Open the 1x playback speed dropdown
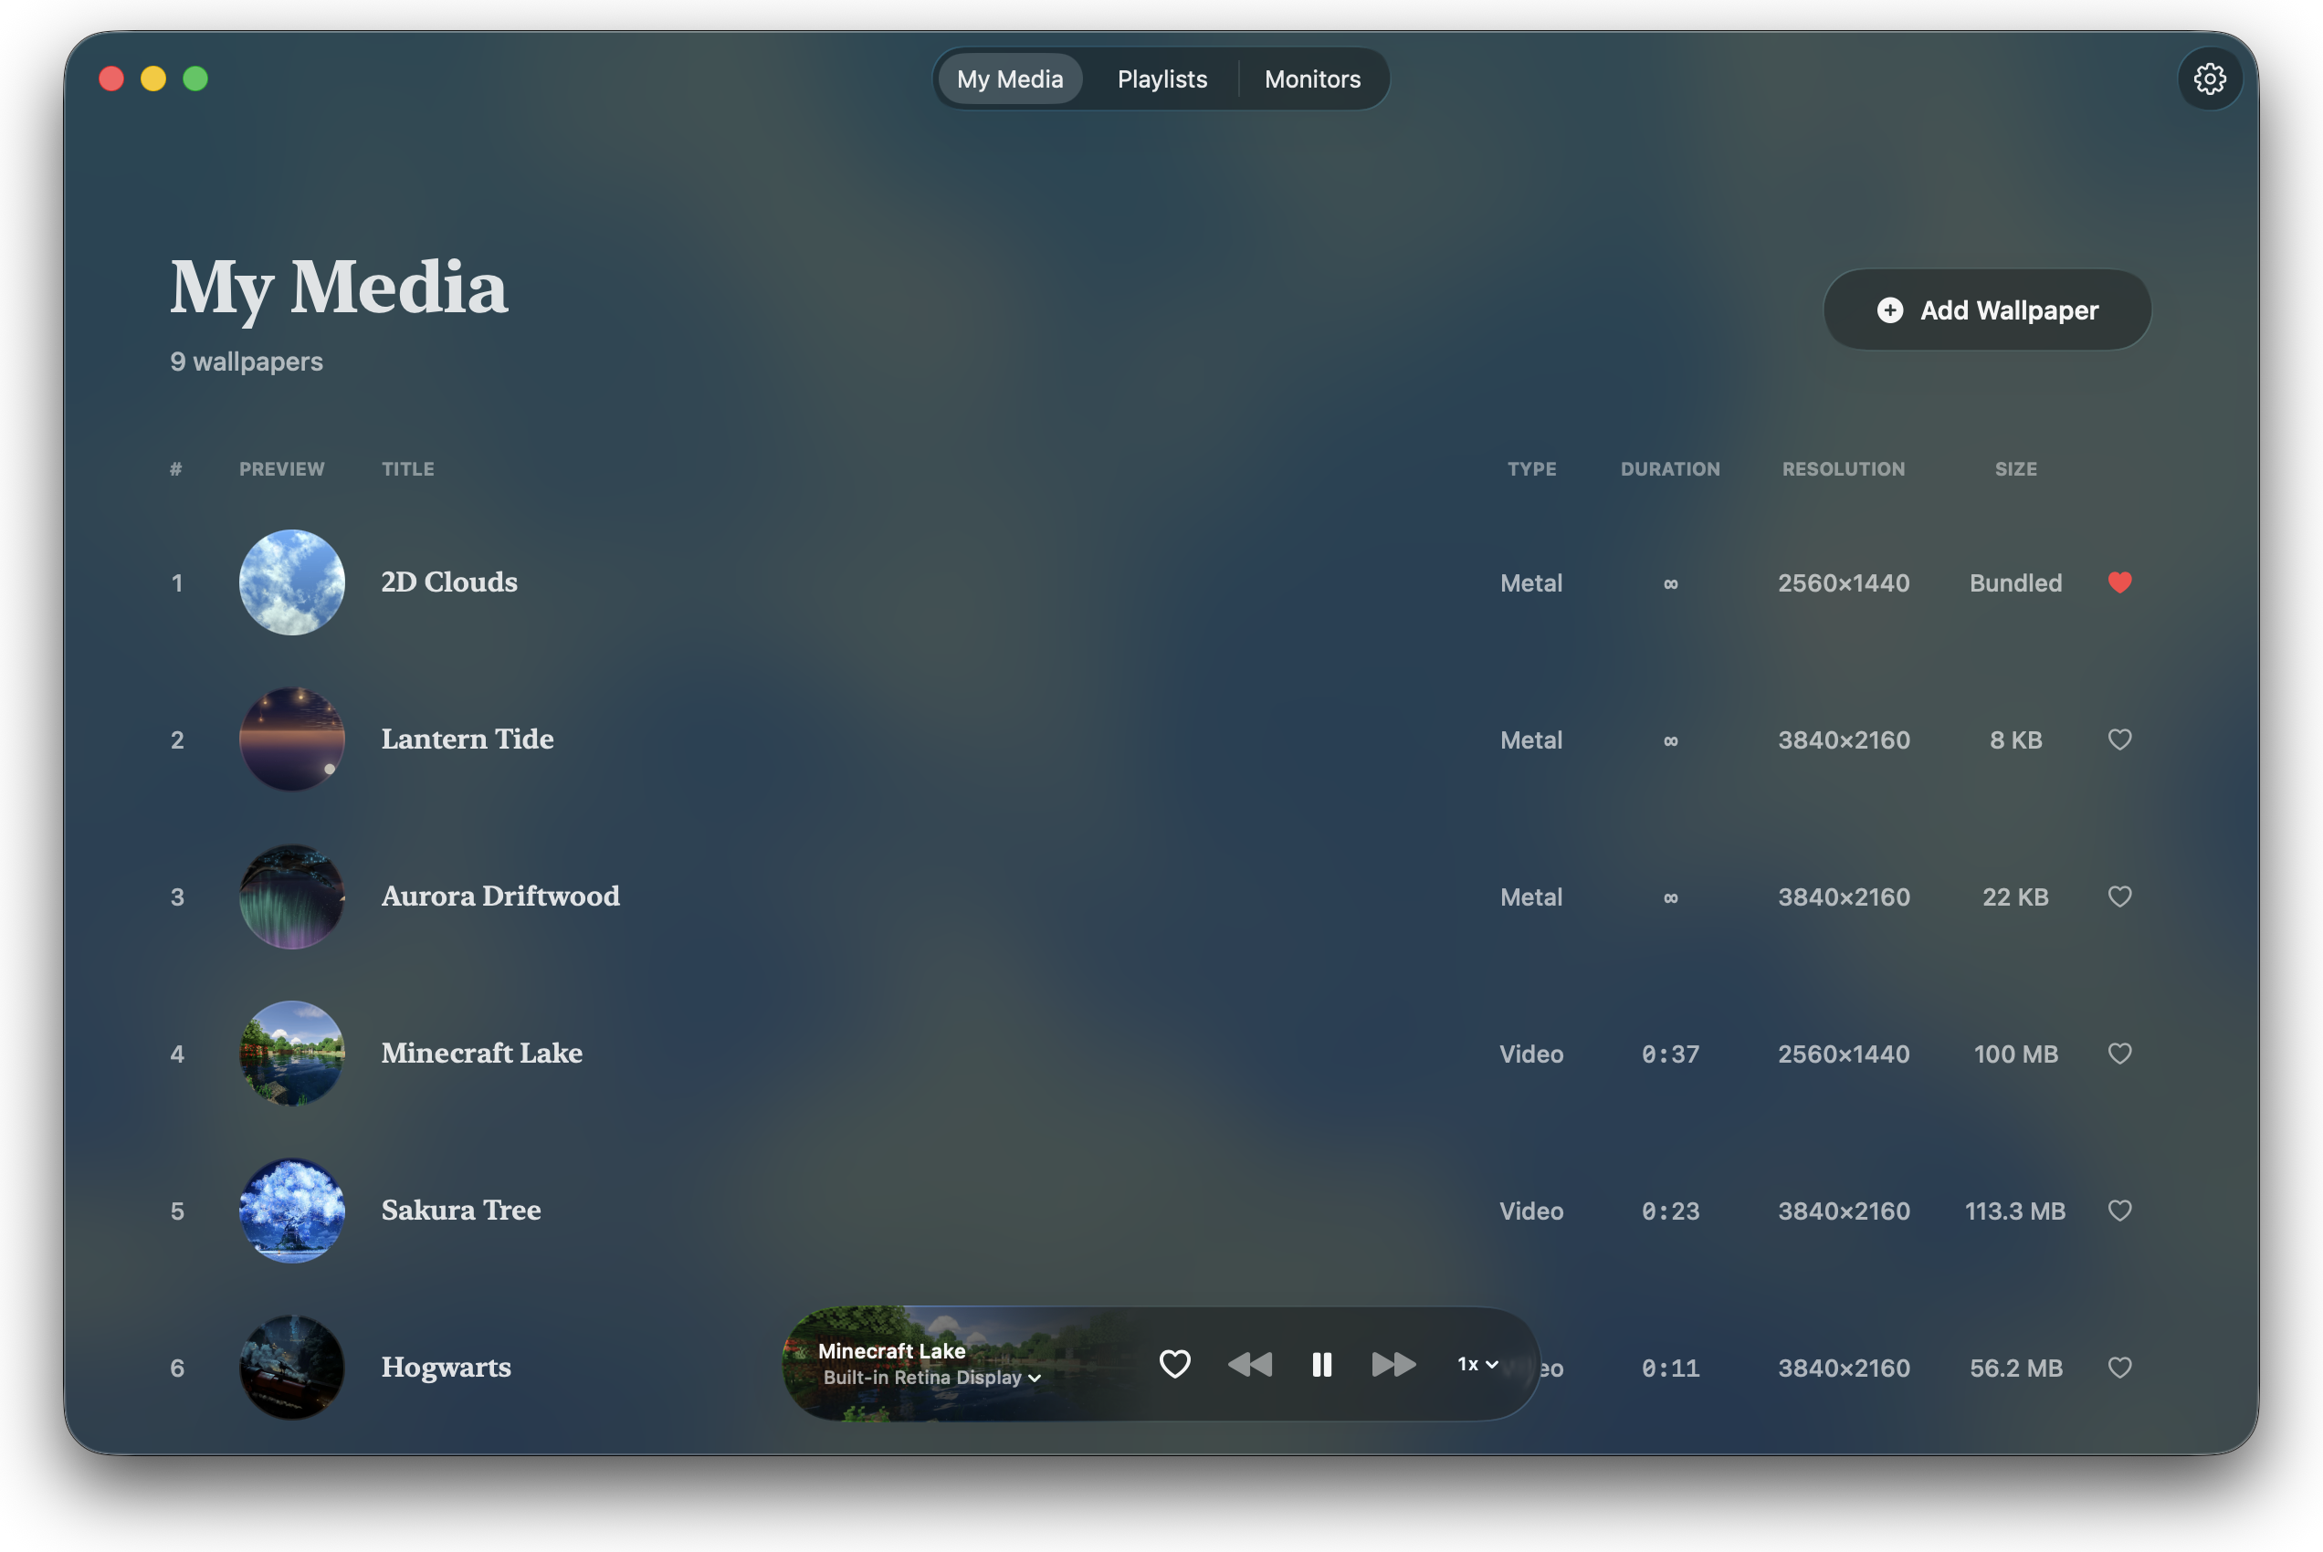This screenshot has height=1552, width=2323. pos(1477,1364)
